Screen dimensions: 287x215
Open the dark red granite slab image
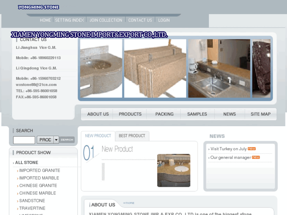(x=261, y=68)
